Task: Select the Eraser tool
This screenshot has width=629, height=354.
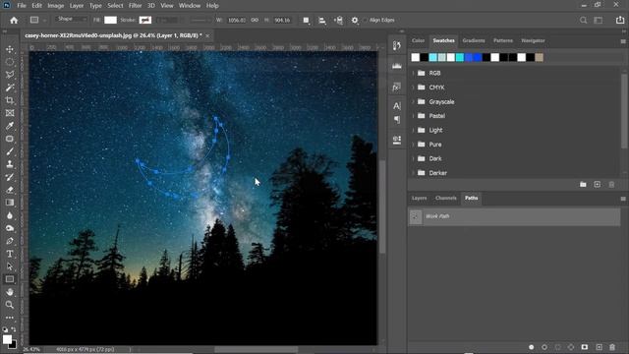Action: 10,190
